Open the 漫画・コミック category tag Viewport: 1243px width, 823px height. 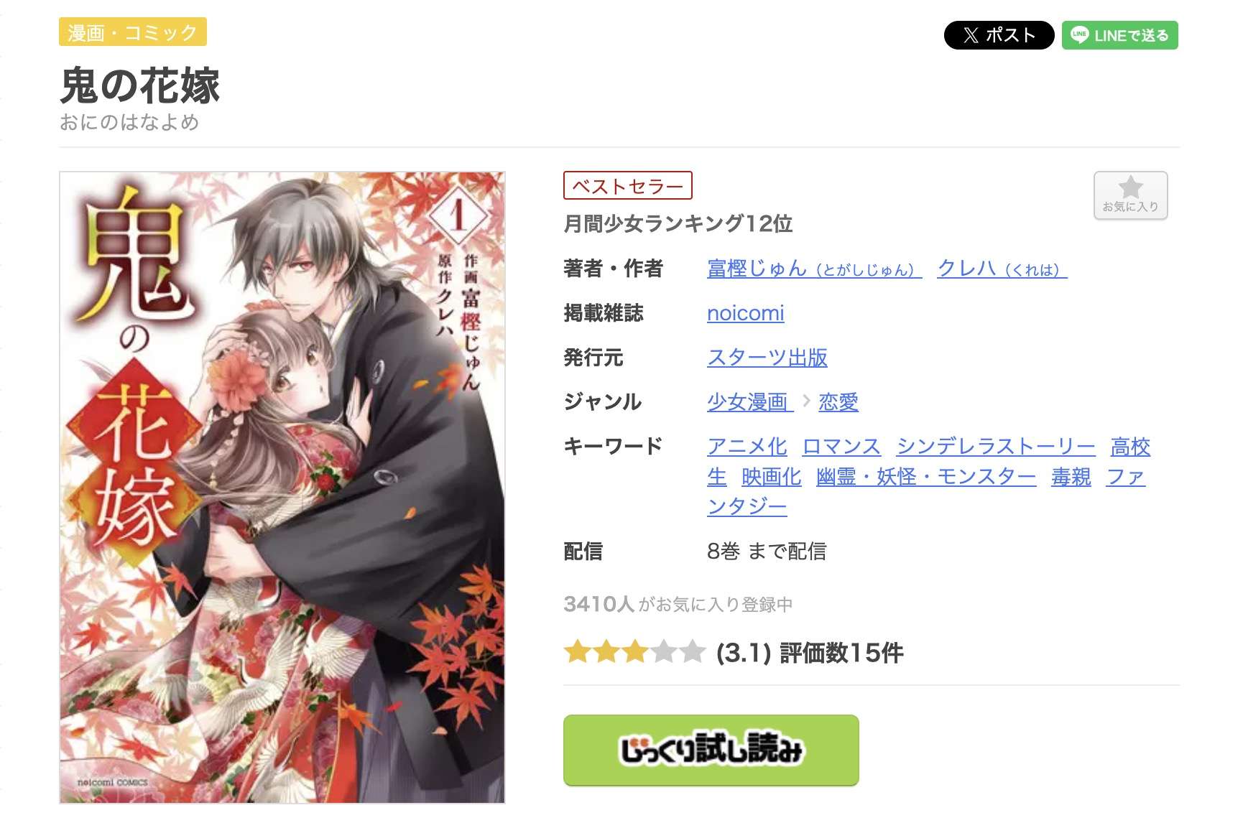(133, 32)
